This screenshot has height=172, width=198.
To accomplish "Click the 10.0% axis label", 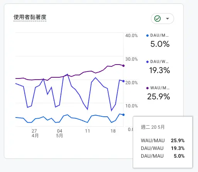I will point(132,106).
